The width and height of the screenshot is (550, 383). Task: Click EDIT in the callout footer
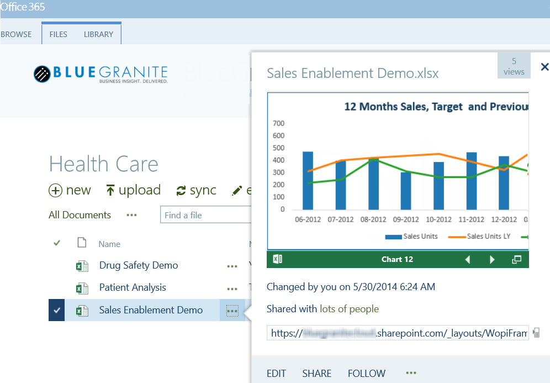(x=277, y=373)
